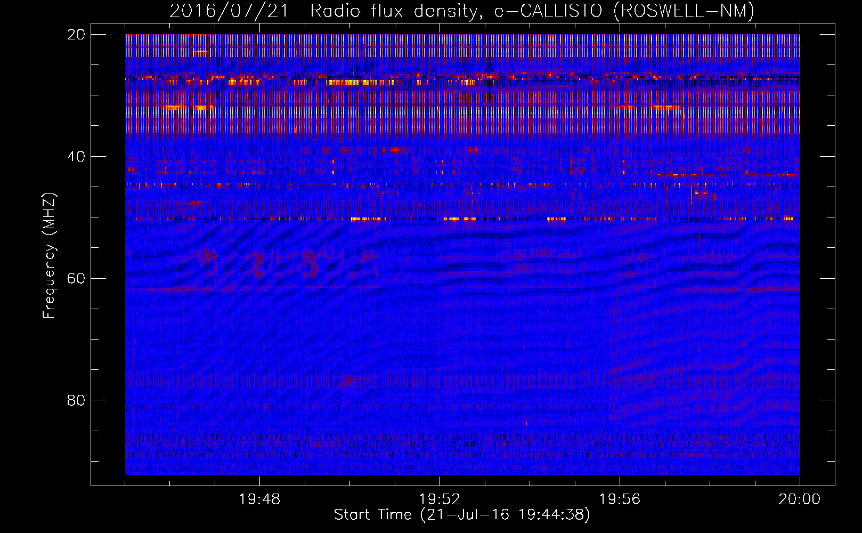This screenshot has height=533, width=862.
Task: Click the 19:48 time tick label
Action: point(259,499)
